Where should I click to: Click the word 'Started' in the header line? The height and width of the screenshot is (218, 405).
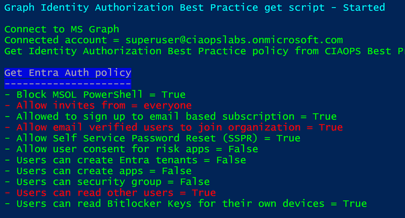pyautogui.click(x=364, y=8)
